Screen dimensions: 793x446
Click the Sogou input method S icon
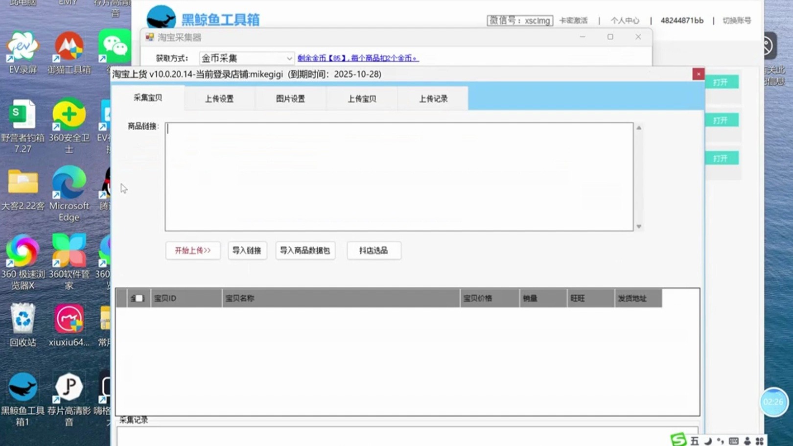click(677, 441)
